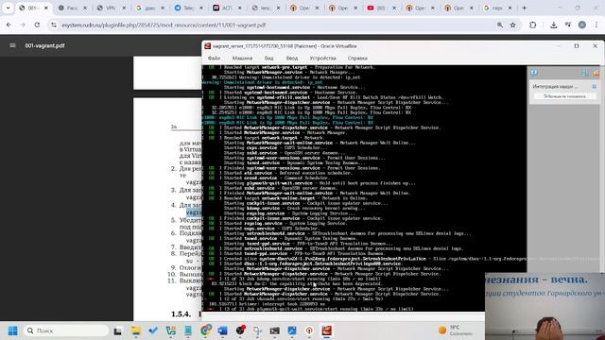Viewport: 605px width, 340px height.
Task: Toggle the PDF viewer sidebar menu
Action: click(12, 45)
